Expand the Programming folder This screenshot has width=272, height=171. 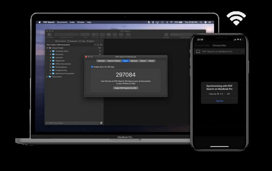pos(50,70)
